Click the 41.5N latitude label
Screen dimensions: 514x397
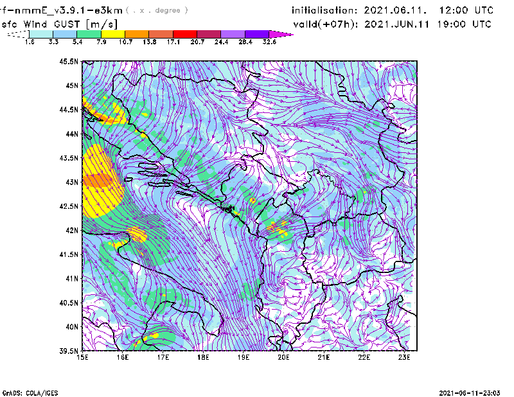click(69, 254)
